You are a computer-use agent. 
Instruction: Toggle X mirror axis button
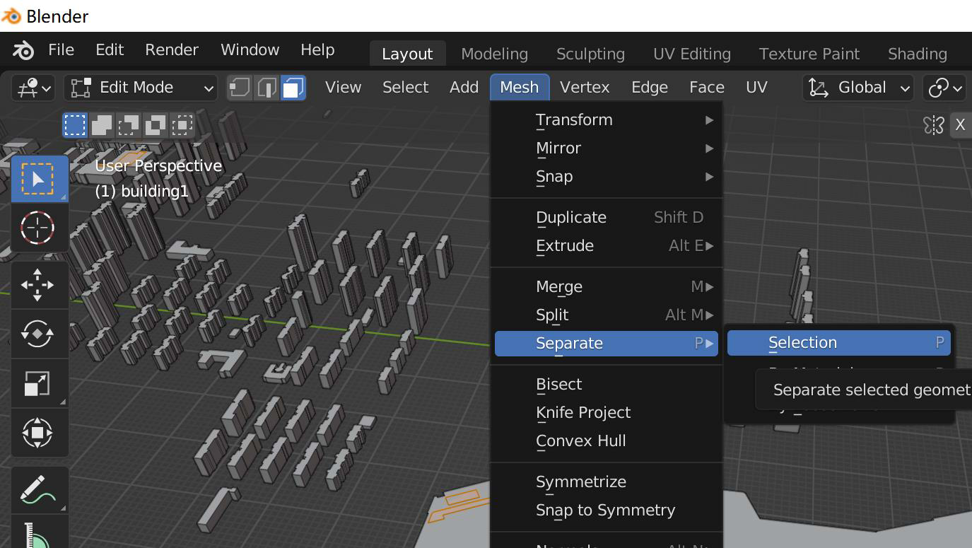click(960, 125)
